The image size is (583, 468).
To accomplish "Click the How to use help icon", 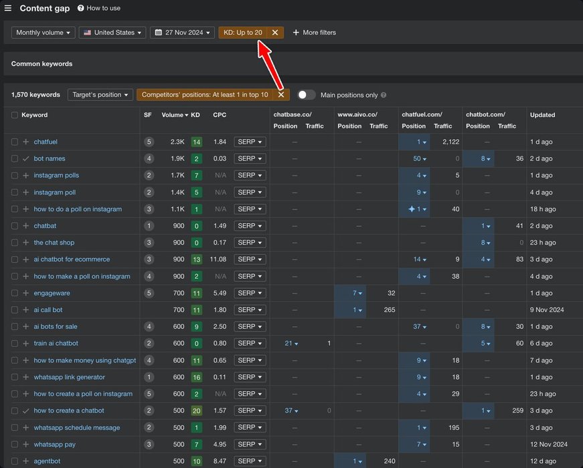I will tap(81, 8).
